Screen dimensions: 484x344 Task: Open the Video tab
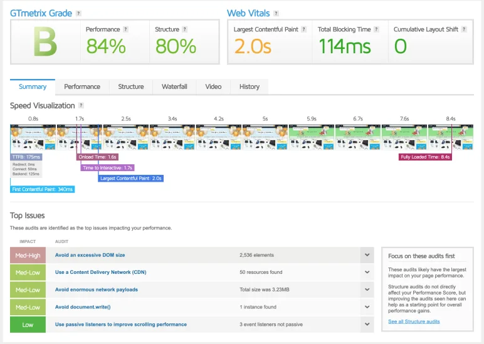tap(213, 86)
